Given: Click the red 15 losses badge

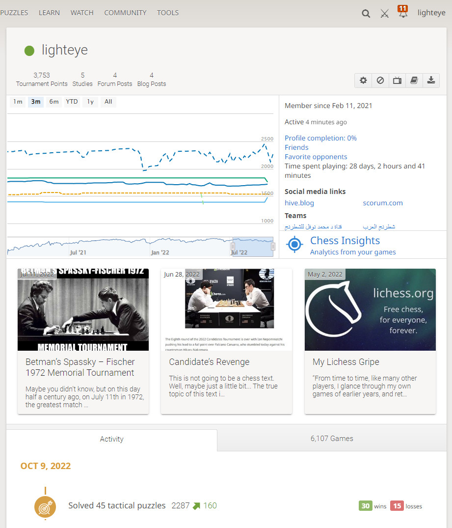Looking at the screenshot, I should 397,506.
